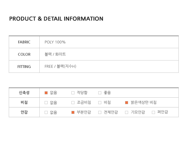Screen dimensions: 188x144
Task: Check the 없음 box in the 비침 row
Action: tap(46, 103)
